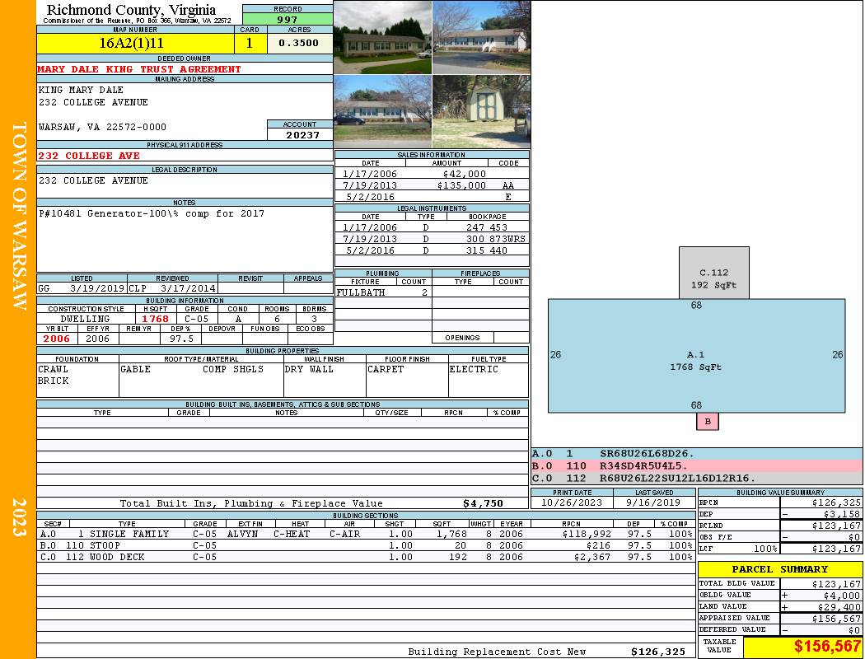Select the C.0 112 WOOD DECK row
This screenshot has width=865, height=659.
pos(365,557)
